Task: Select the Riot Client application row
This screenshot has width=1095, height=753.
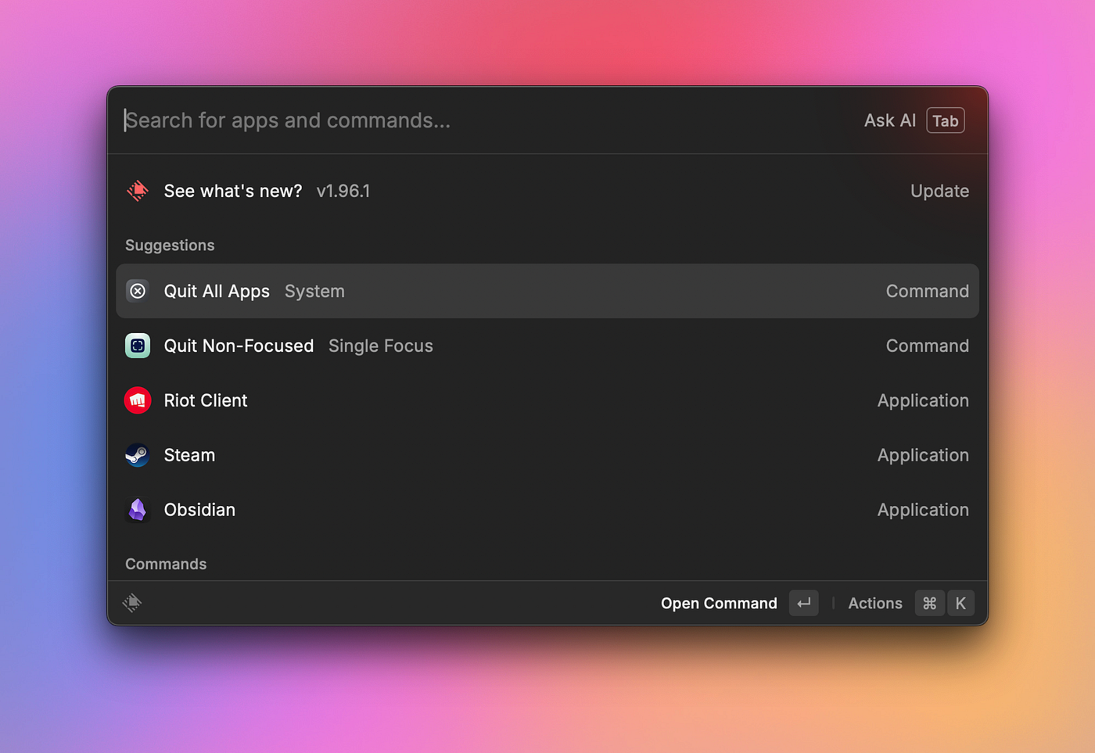Action: [547, 400]
